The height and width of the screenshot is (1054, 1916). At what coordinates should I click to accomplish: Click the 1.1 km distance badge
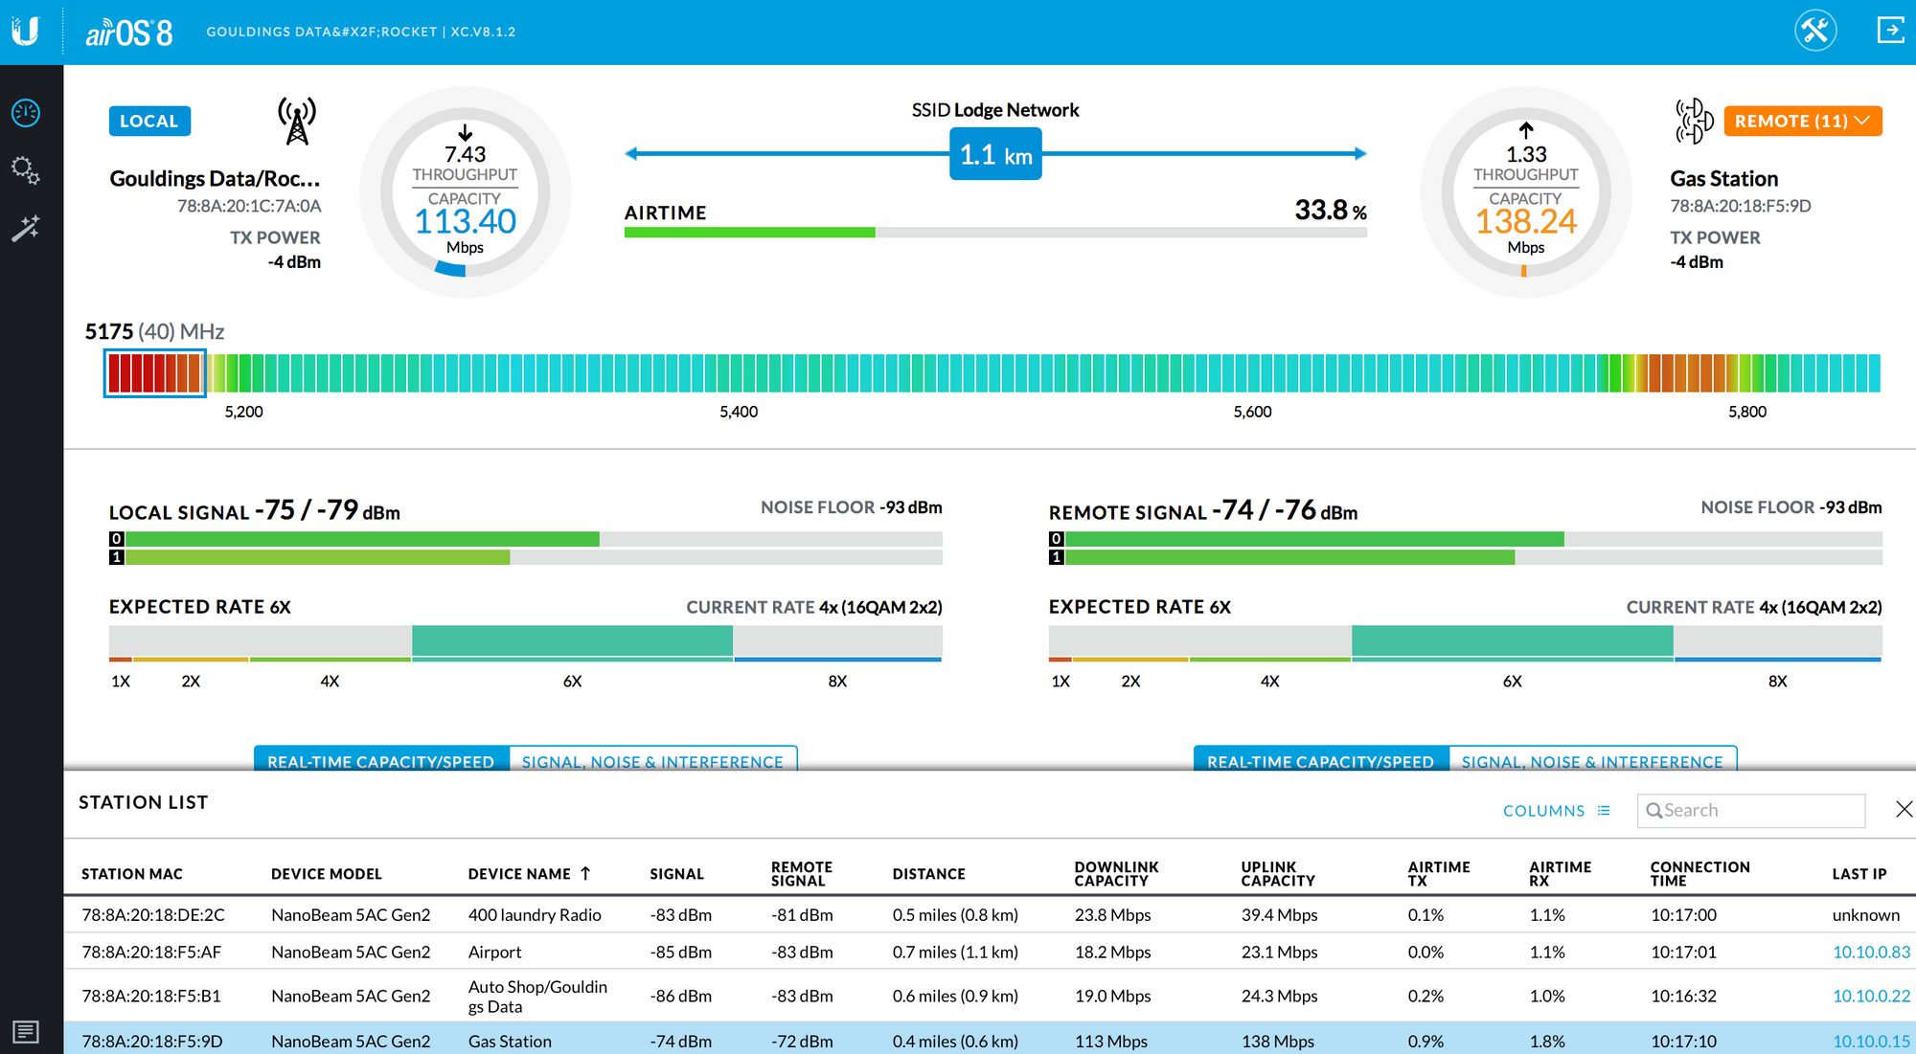[x=995, y=154]
